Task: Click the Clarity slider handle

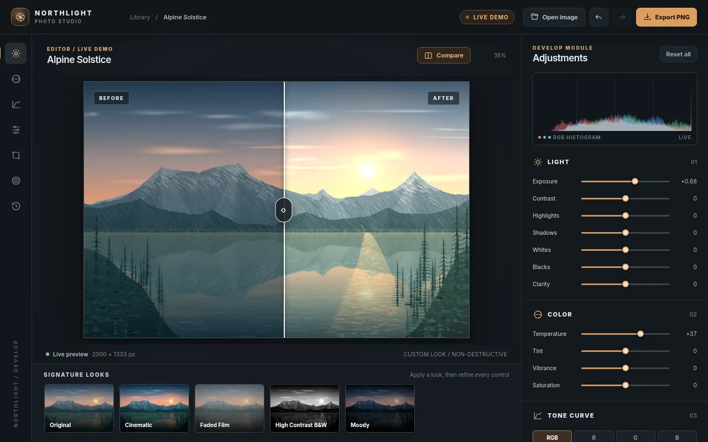Action: point(626,284)
